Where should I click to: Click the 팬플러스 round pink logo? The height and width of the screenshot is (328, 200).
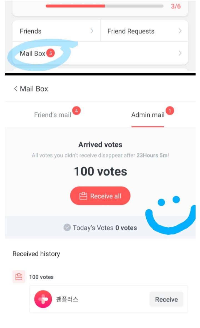point(43,299)
